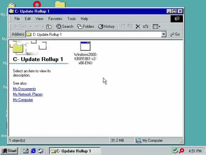The image size is (206, 155).
Task: Open the History pane
Action: coord(106,26)
